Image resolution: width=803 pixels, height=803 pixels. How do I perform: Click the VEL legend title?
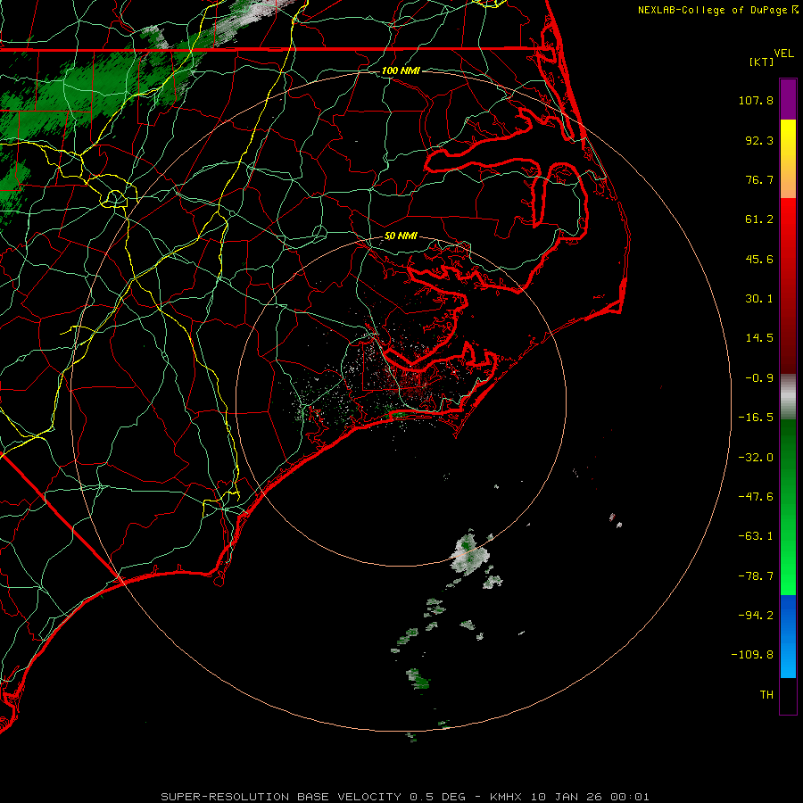click(783, 54)
